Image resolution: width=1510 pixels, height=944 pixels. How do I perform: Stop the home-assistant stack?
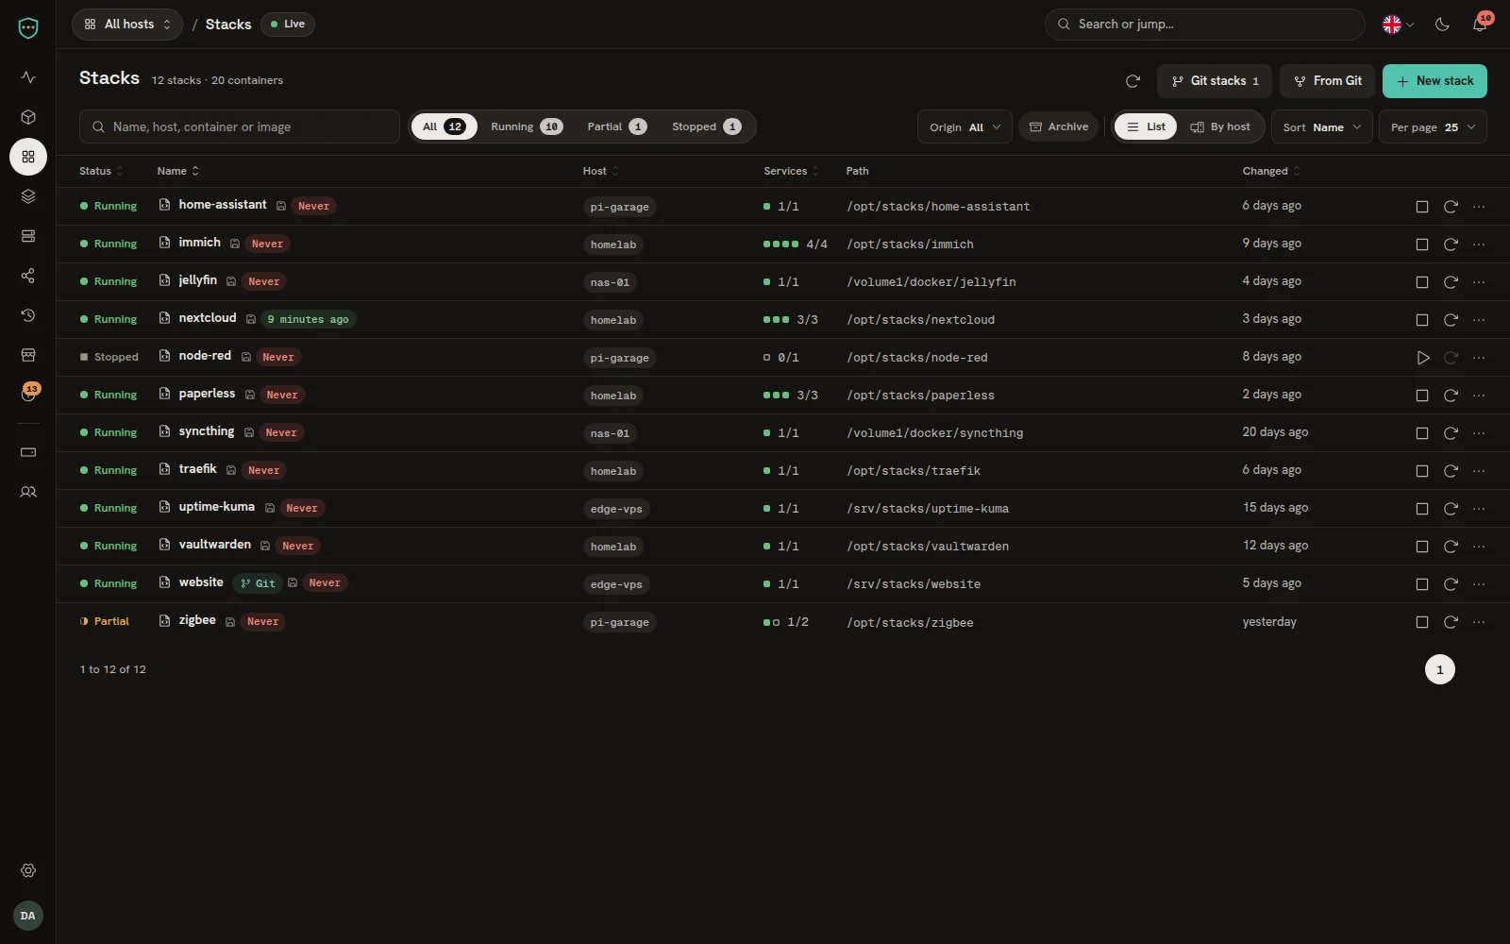click(x=1422, y=207)
